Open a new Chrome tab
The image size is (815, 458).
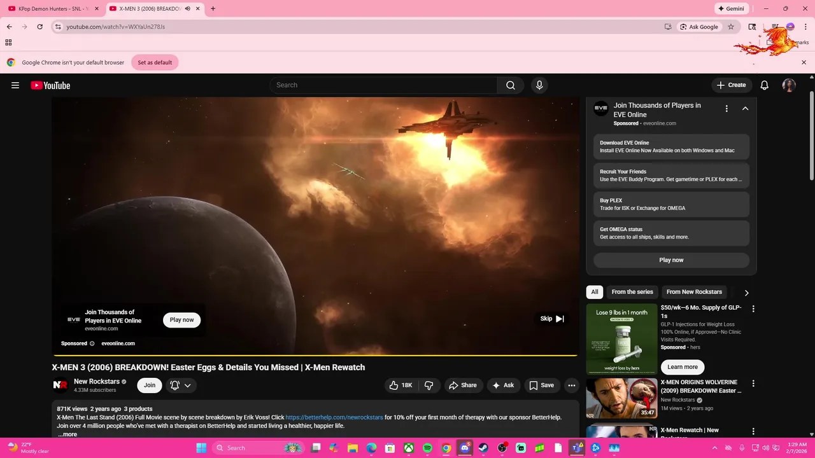pyautogui.click(x=213, y=9)
